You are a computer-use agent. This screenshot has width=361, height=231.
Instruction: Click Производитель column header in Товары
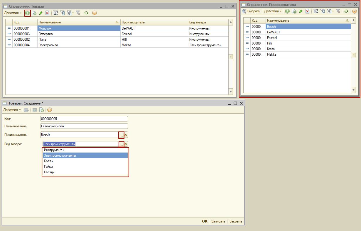154,22
